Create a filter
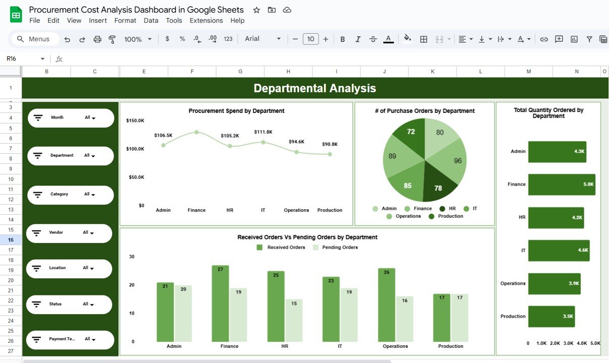The image size is (609, 363). pos(589,39)
